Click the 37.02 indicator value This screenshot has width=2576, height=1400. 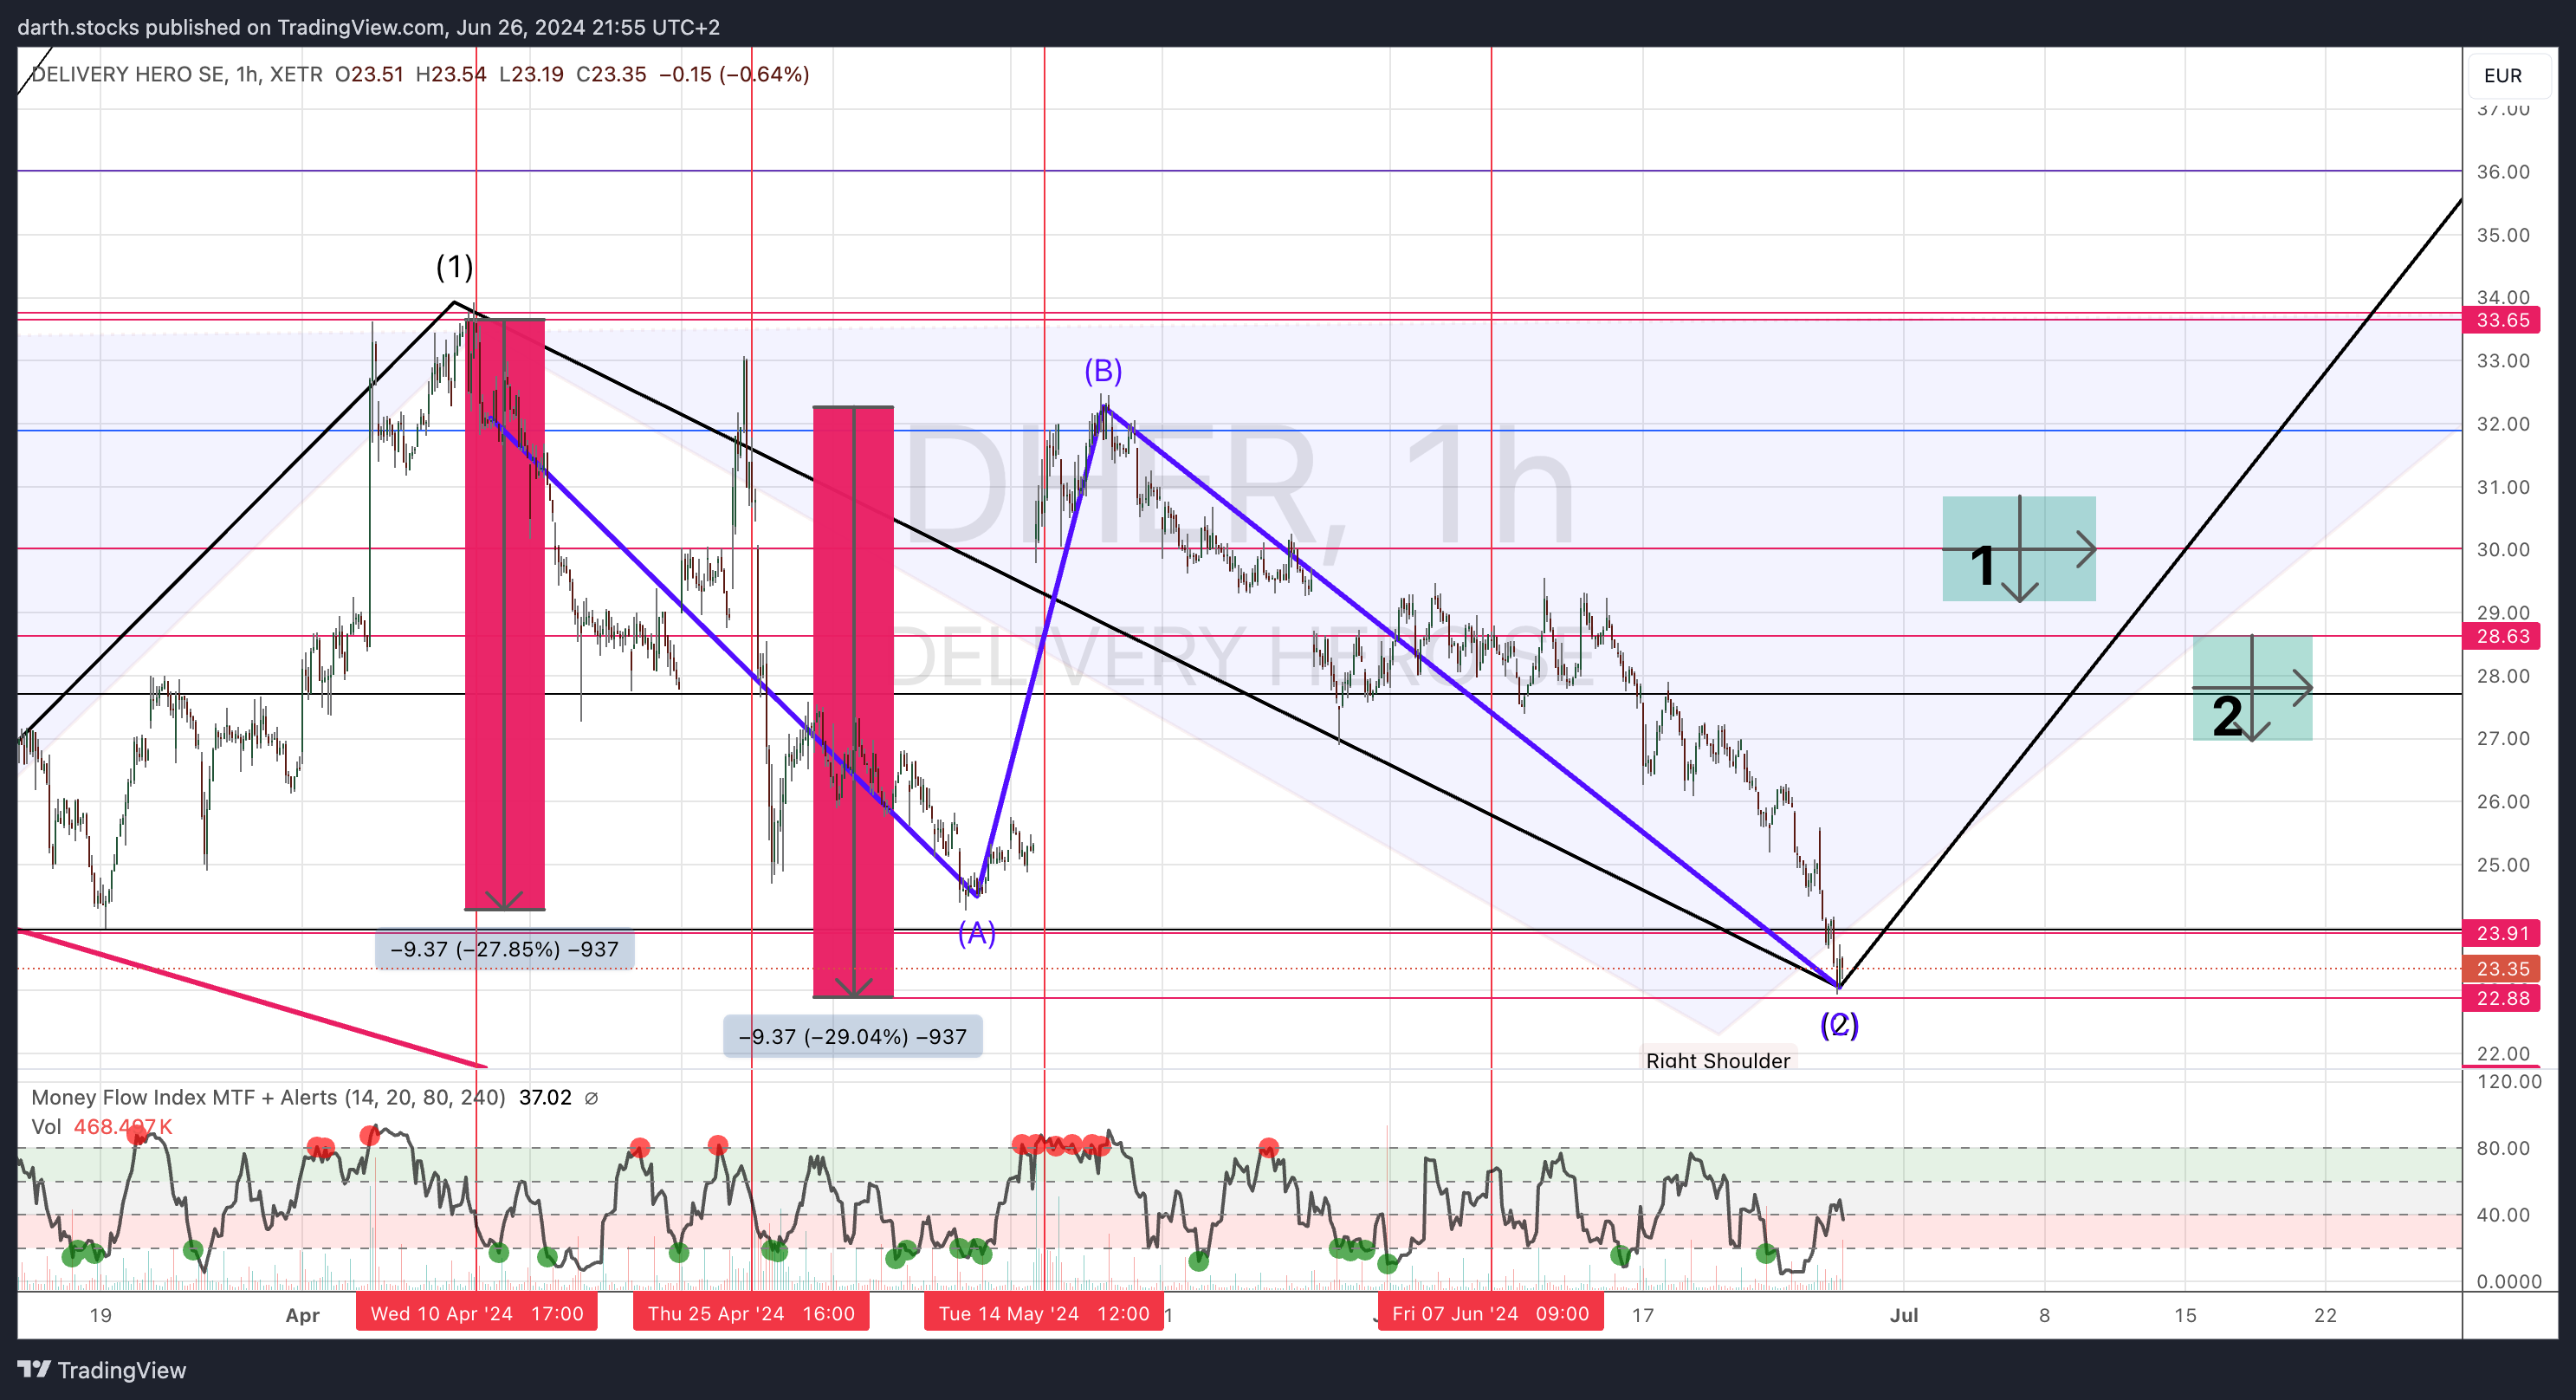pyautogui.click(x=545, y=1097)
